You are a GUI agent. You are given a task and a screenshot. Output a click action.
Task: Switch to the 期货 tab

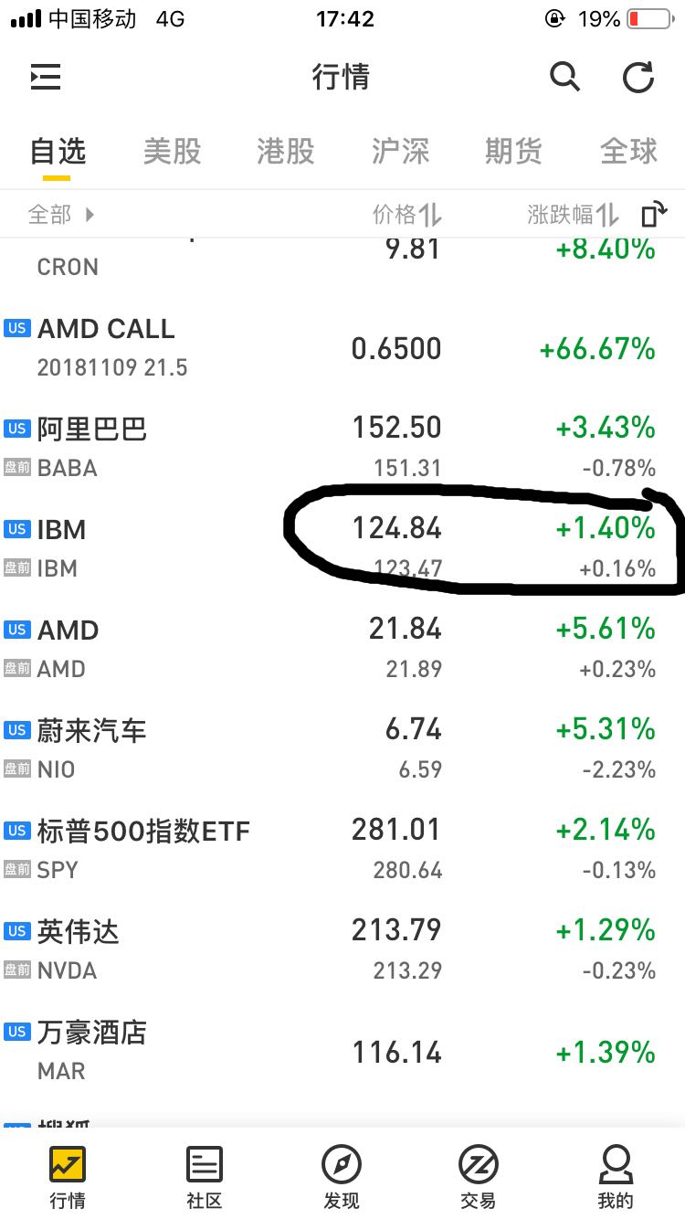[514, 151]
